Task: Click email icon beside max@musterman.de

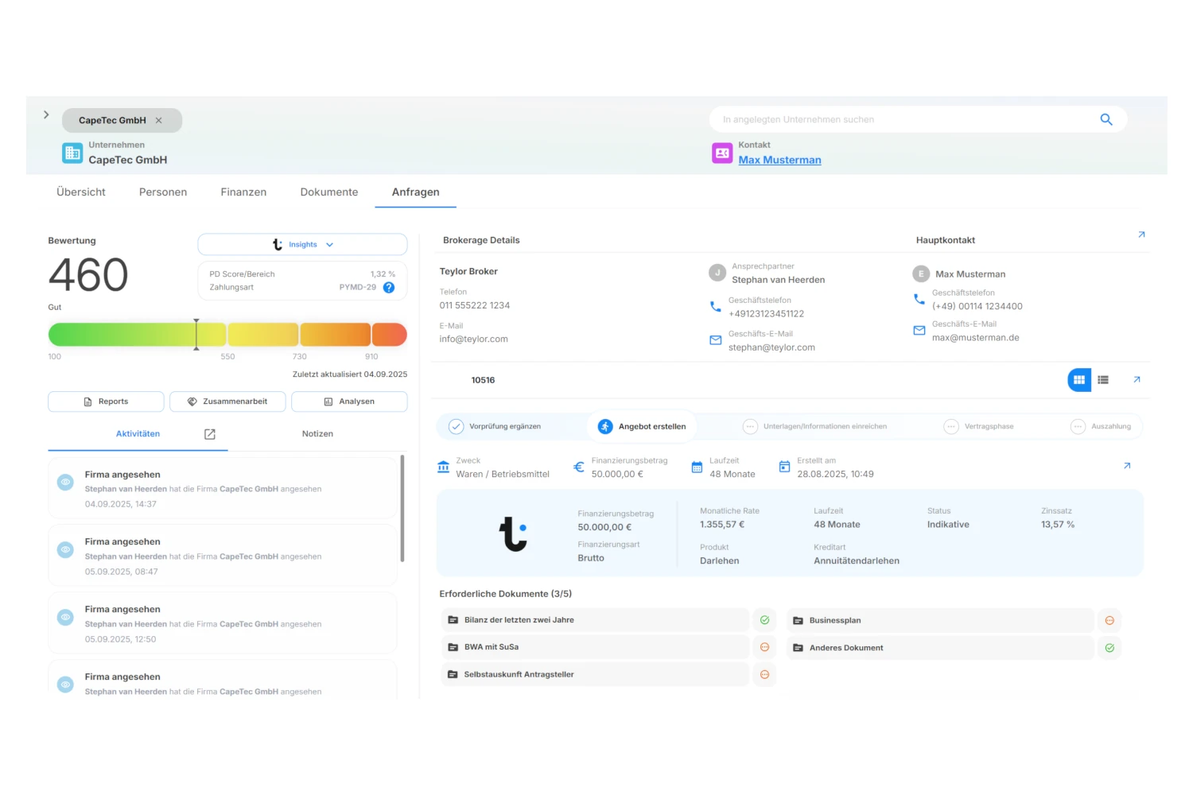Action: 919,331
